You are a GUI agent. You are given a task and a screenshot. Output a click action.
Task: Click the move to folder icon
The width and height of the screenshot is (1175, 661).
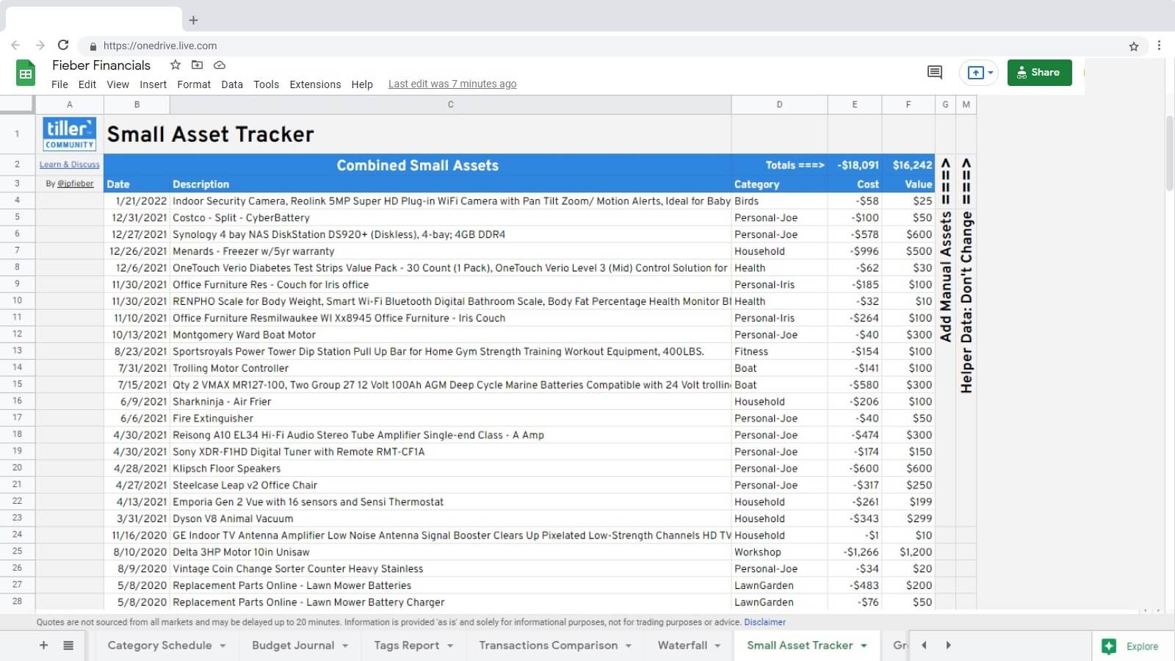tap(197, 65)
